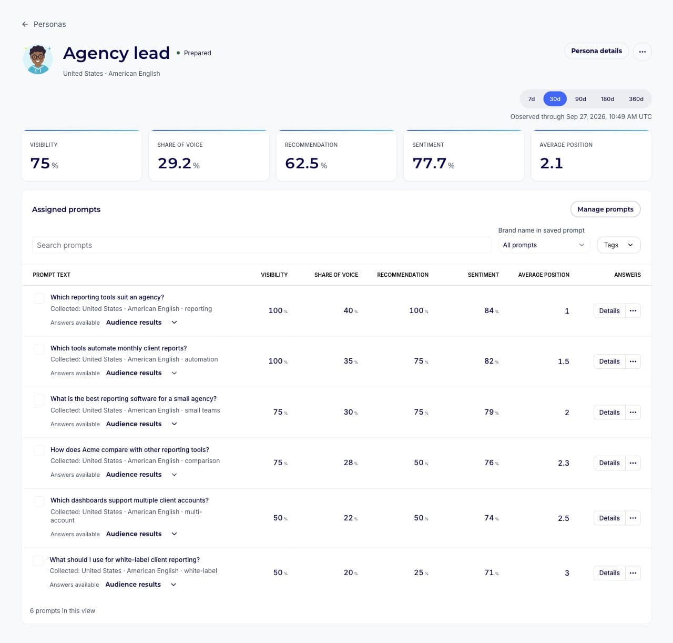
Task: Open Persona details
Action: coord(596,51)
